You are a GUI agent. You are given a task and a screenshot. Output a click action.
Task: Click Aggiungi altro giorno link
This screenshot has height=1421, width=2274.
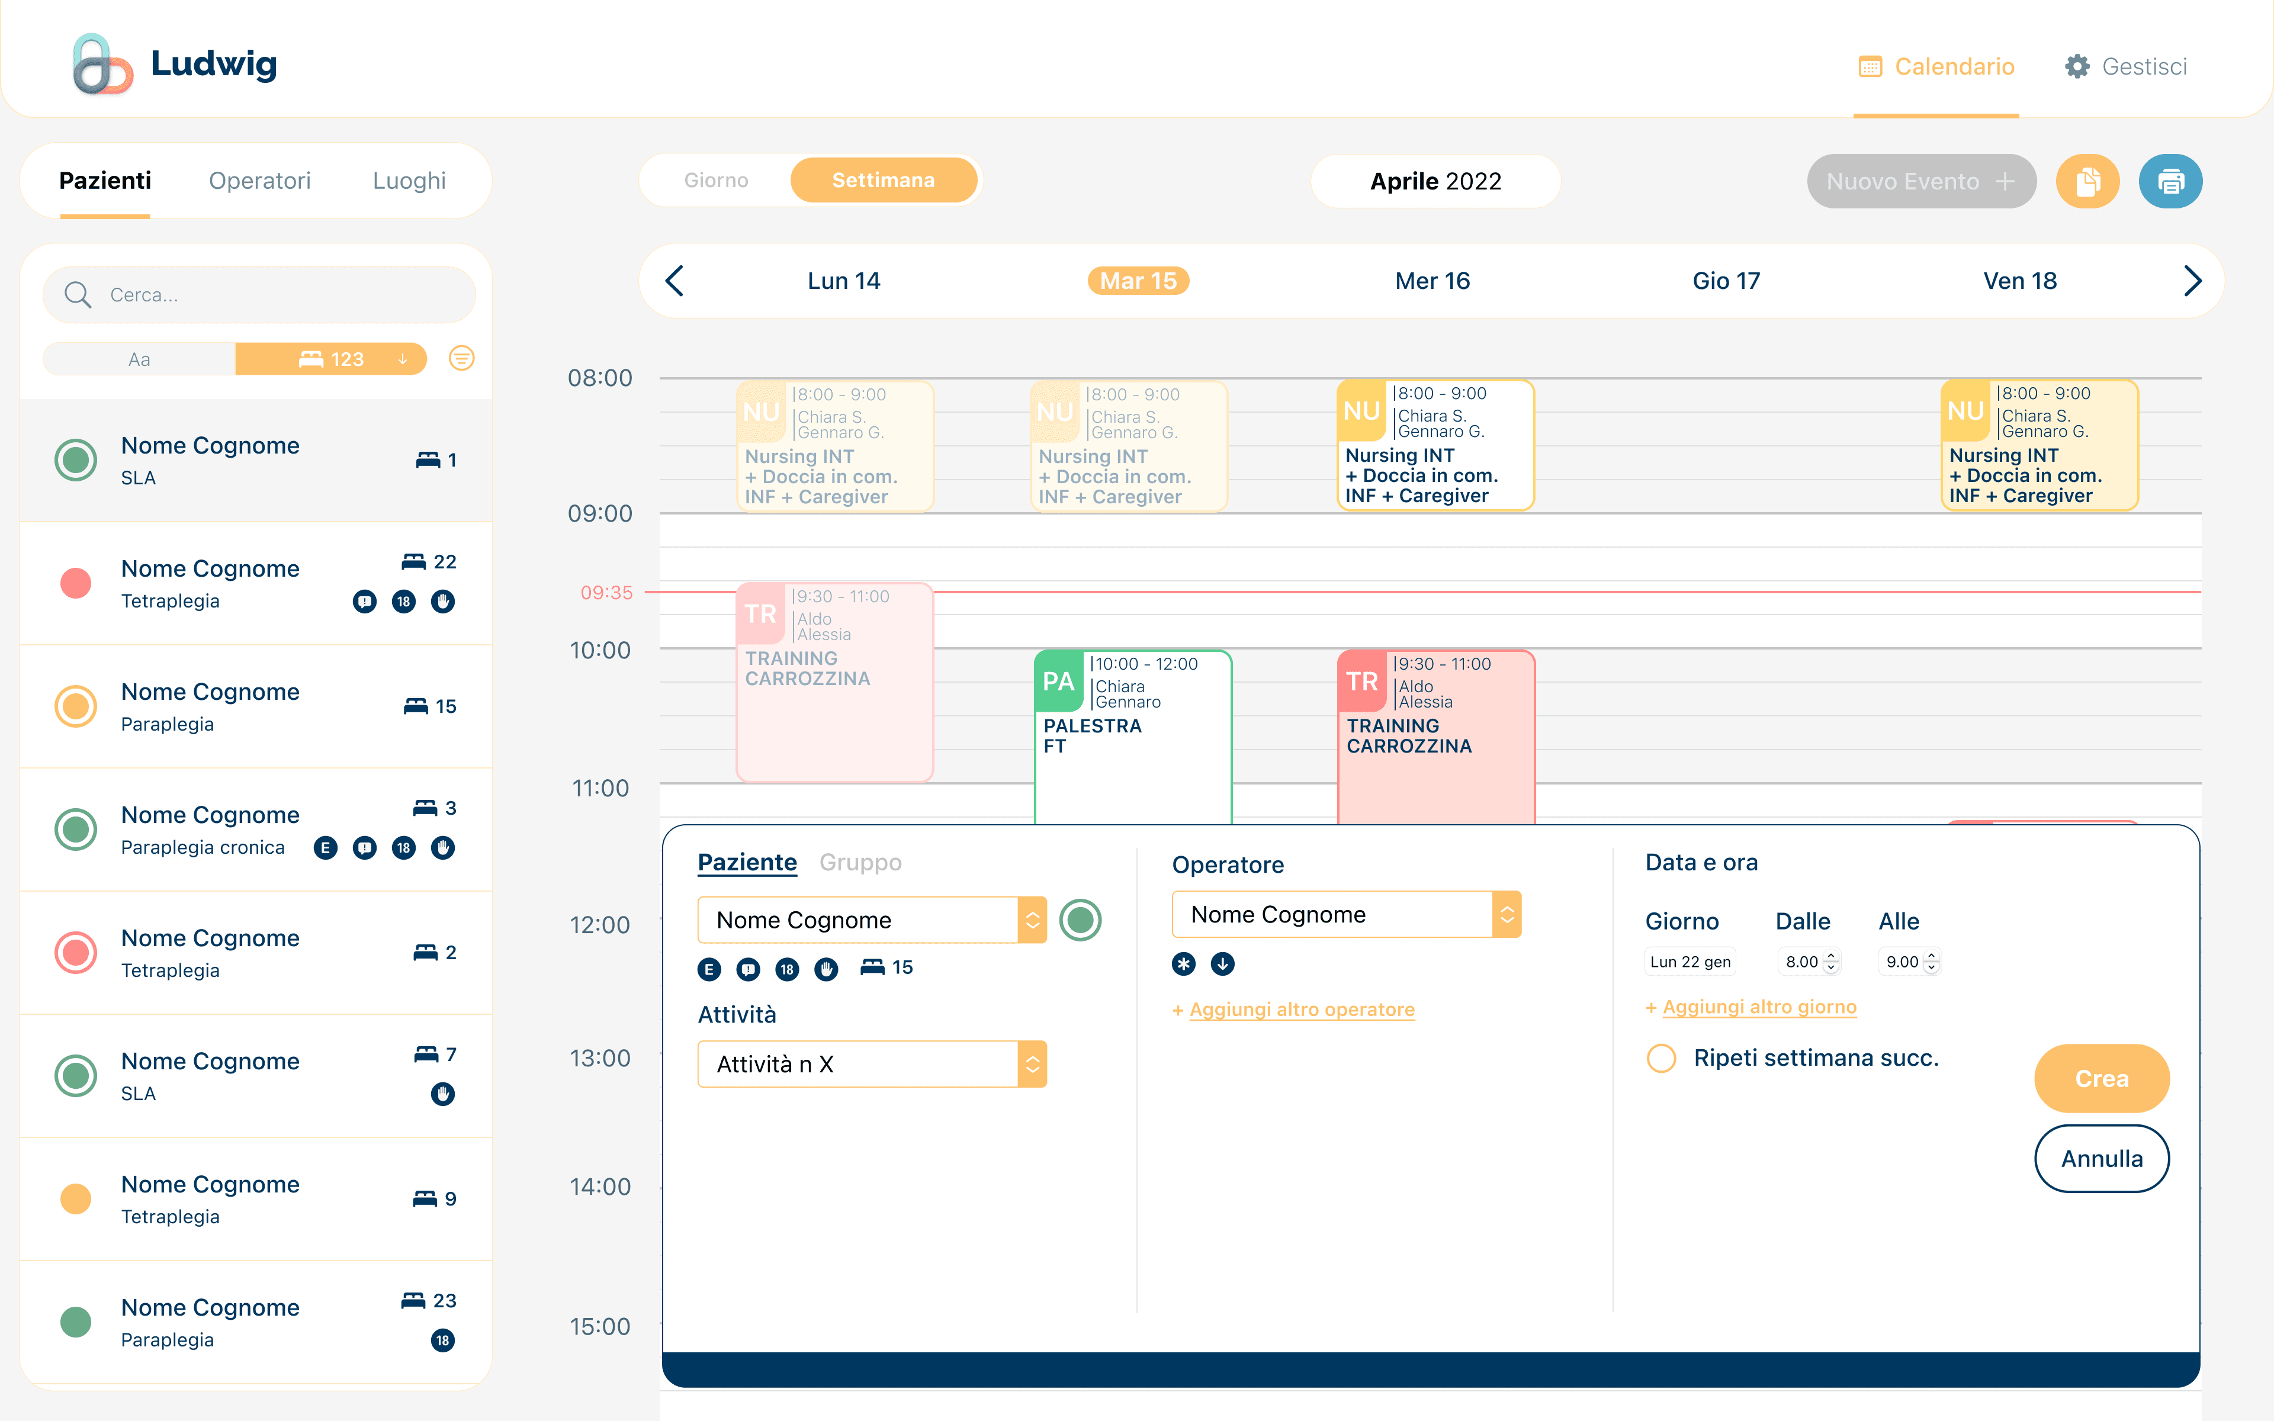tap(1752, 1008)
